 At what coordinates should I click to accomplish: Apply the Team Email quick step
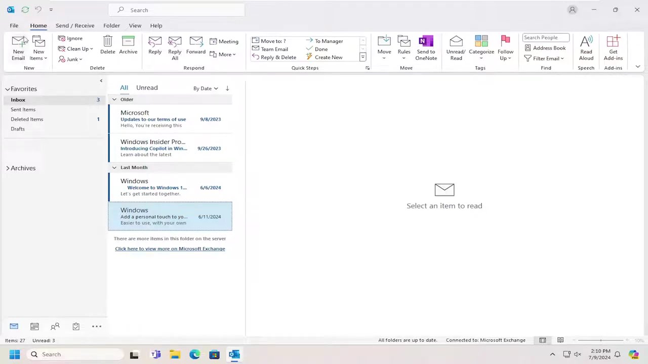(270, 49)
